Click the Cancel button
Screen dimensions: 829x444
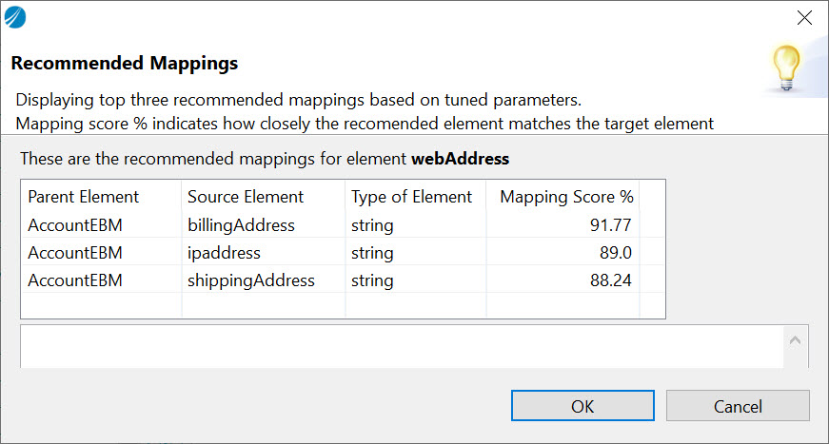click(x=738, y=406)
